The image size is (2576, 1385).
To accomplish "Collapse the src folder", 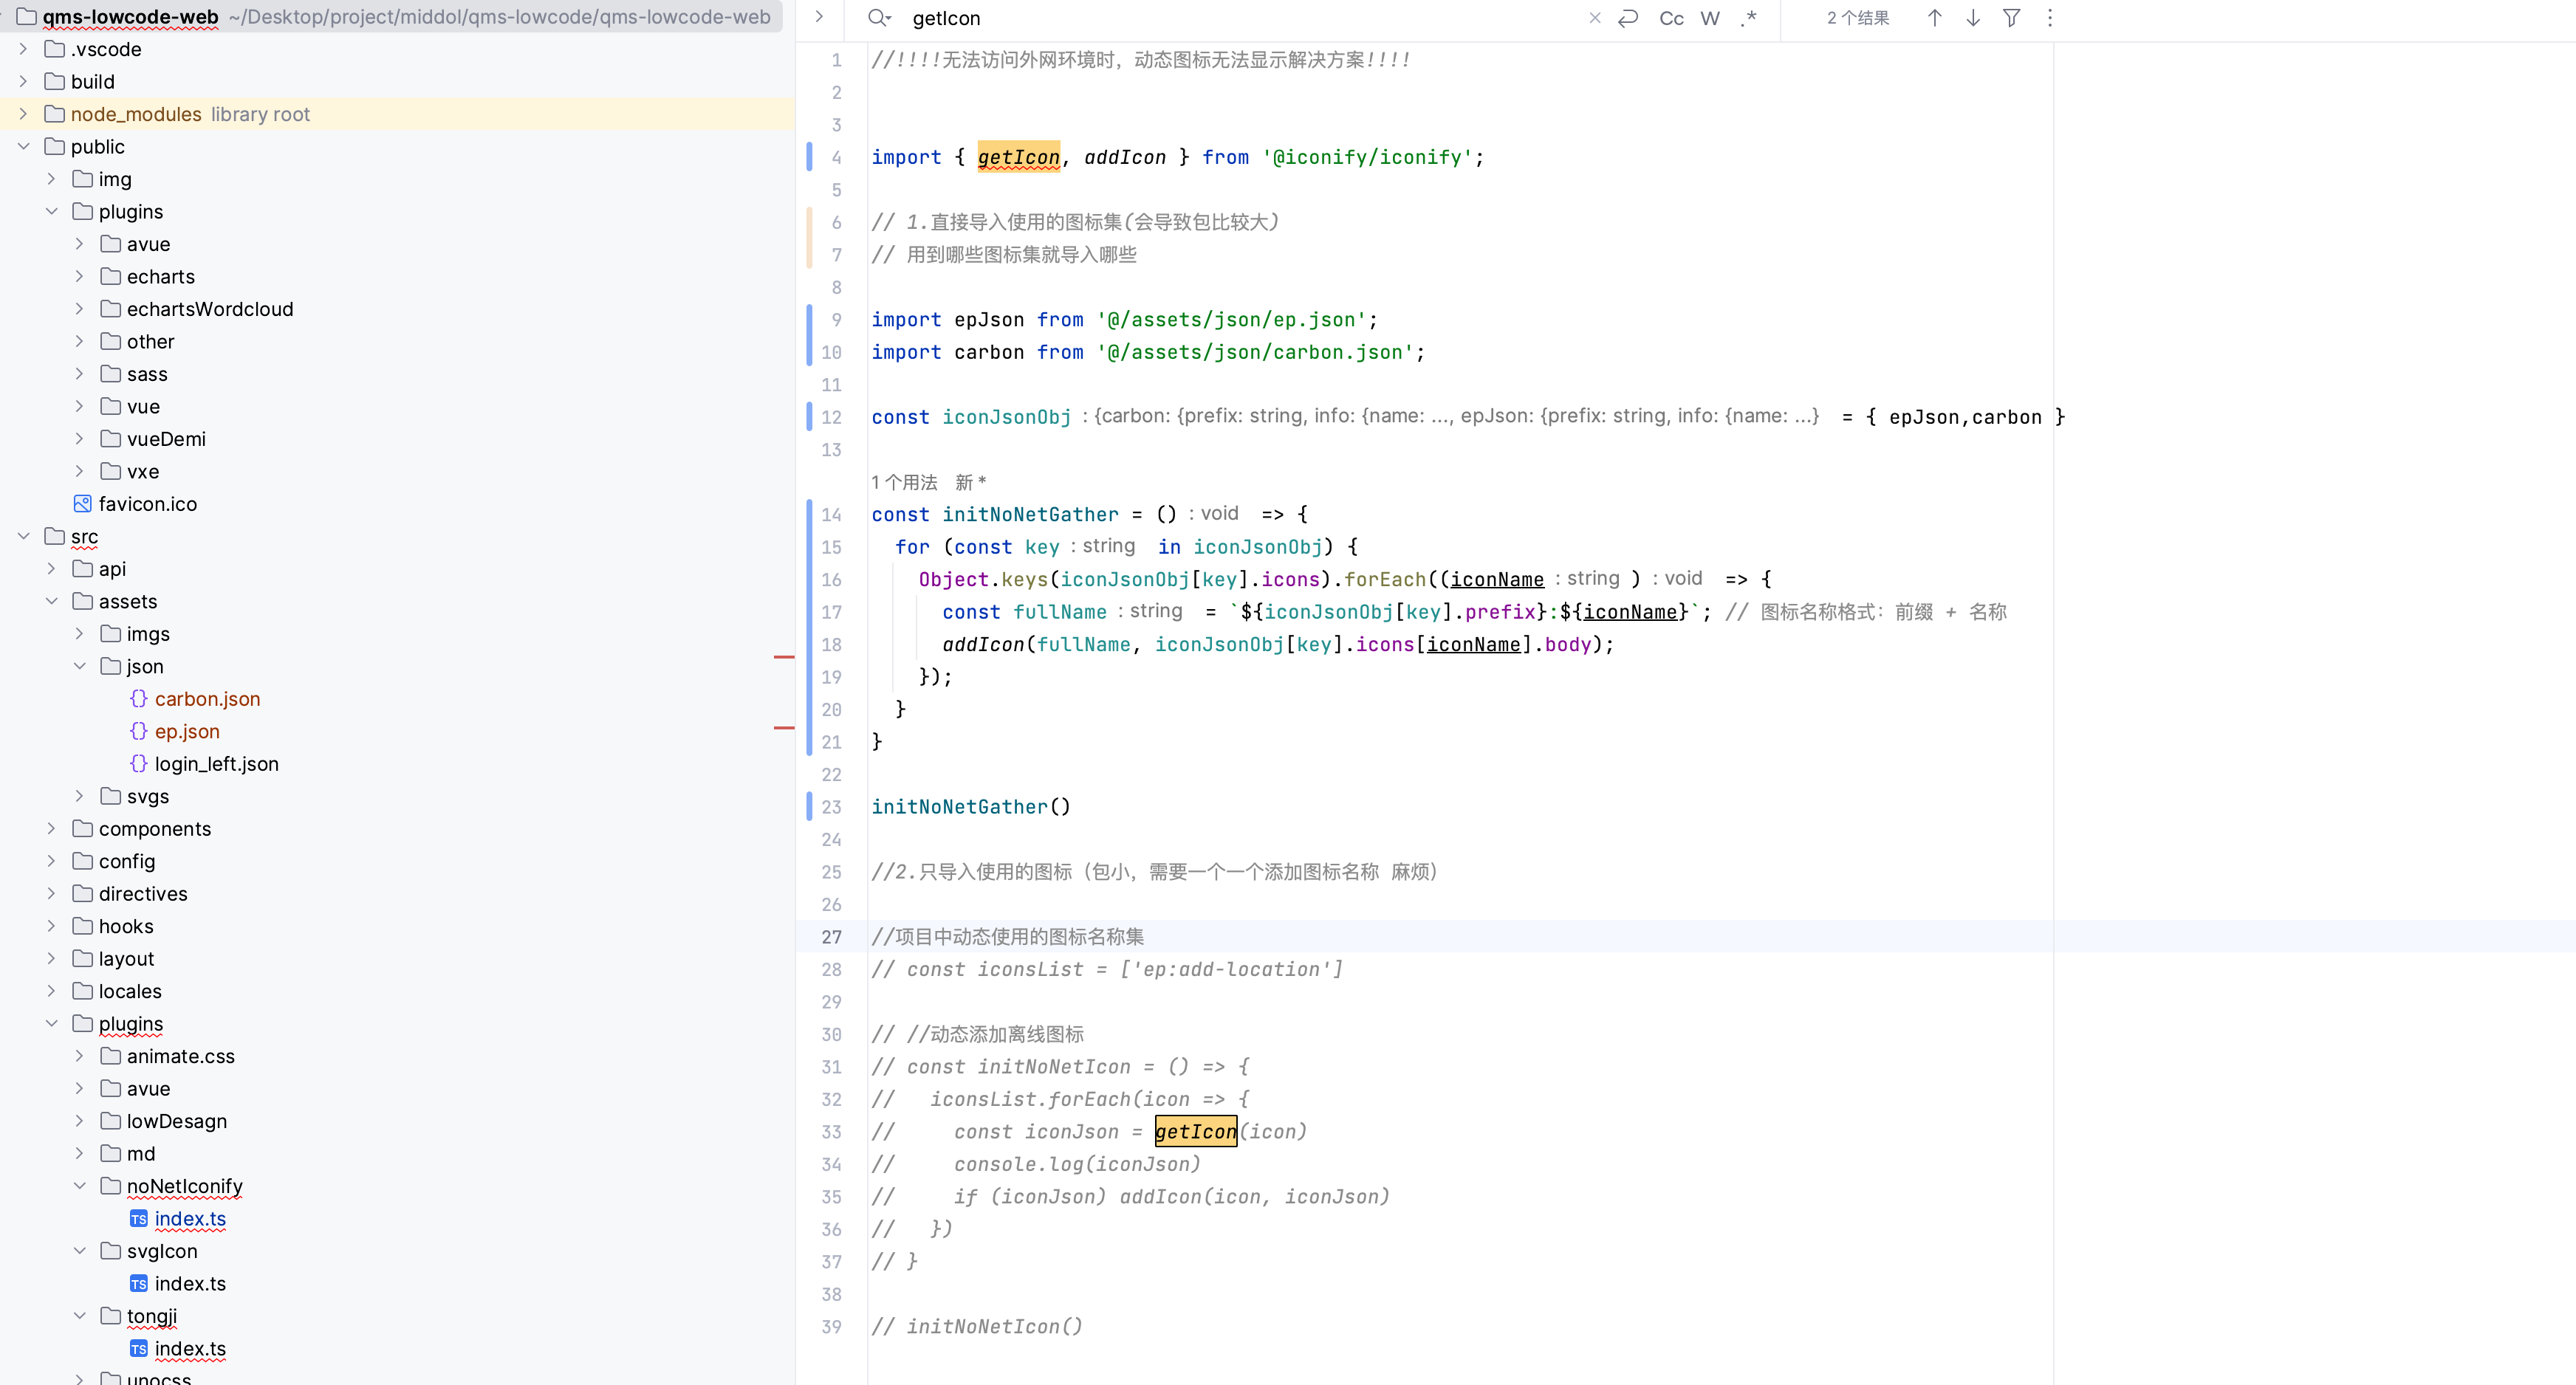I will point(24,537).
